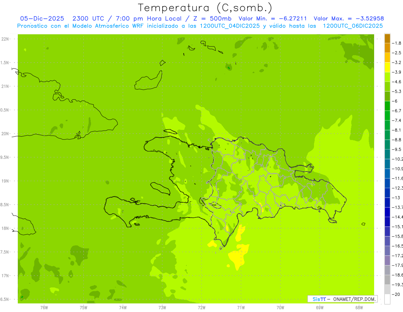Click the '69W' longitude tick label
The image size is (403, 312).
point(320,307)
